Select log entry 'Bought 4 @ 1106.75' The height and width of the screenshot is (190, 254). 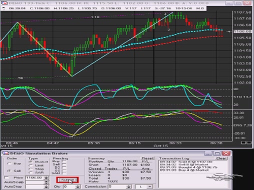188,167
